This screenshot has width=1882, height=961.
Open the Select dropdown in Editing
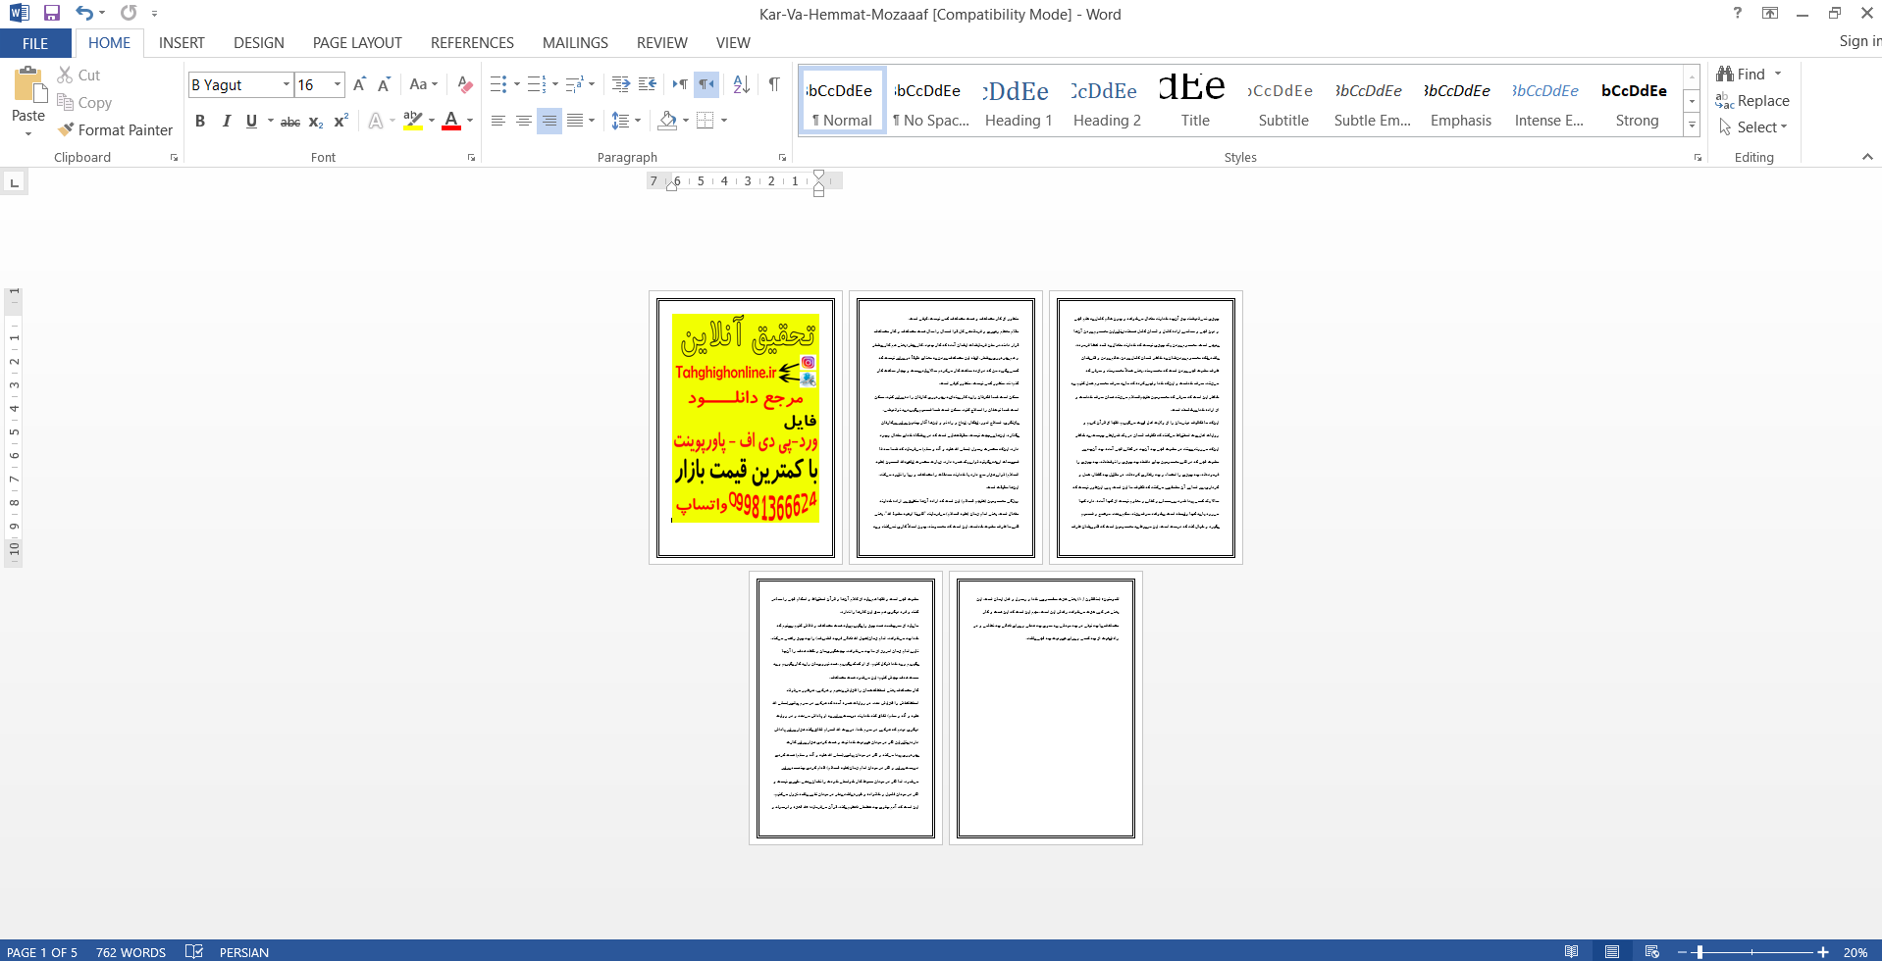click(x=1752, y=126)
